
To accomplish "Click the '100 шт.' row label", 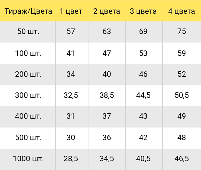I will [28, 53].
